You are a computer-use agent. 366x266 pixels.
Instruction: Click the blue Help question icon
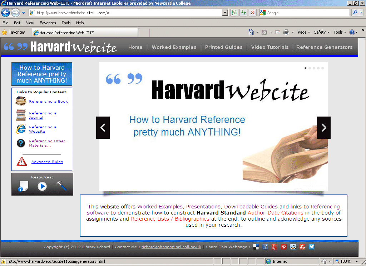(x=352, y=32)
